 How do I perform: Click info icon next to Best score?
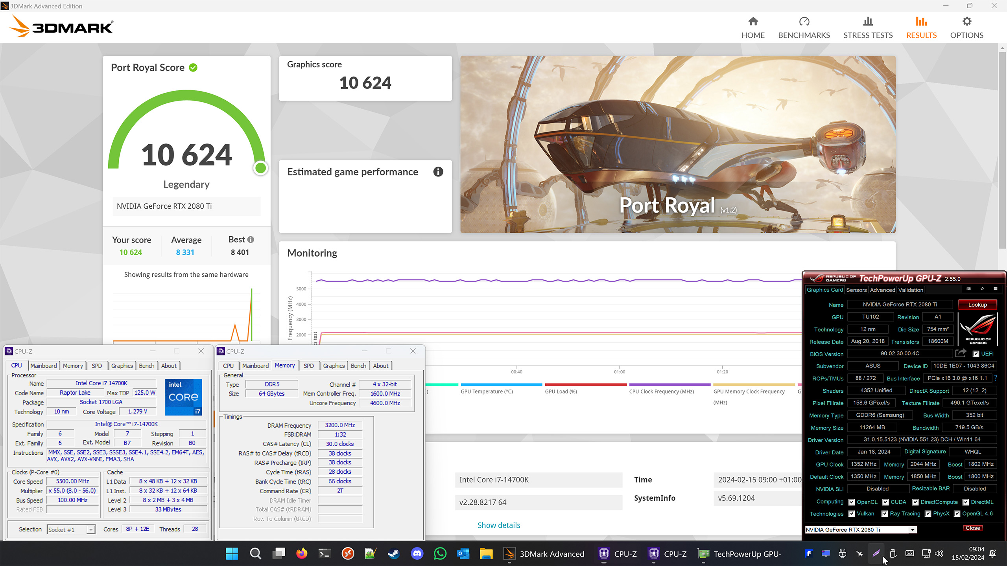[x=251, y=239]
